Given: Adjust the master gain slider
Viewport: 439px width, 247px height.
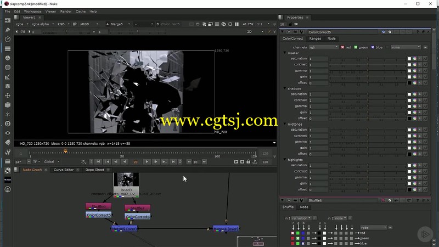Looking at the screenshot, I should (368, 77).
